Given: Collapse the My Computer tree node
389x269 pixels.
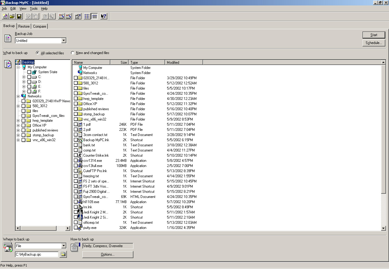Looking at the screenshot, I should (x=18, y=67).
